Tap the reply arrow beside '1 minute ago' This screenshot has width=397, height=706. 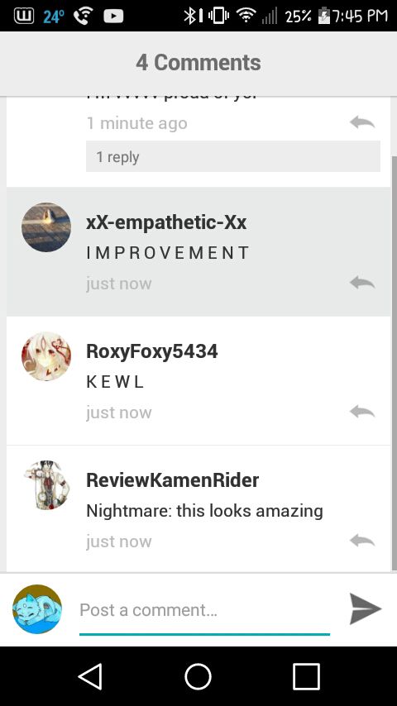tap(362, 122)
